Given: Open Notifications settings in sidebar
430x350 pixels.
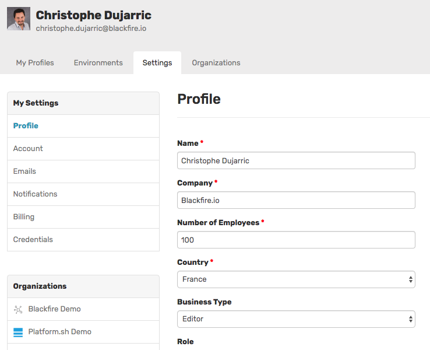Looking at the screenshot, I should tap(83, 194).
